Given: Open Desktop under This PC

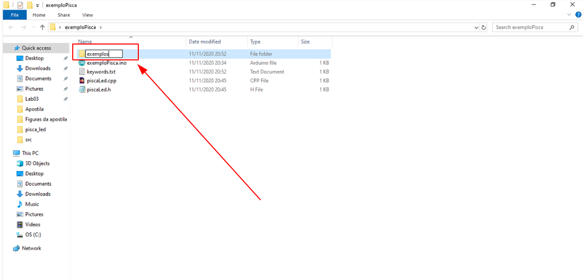Looking at the screenshot, I should (x=34, y=174).
